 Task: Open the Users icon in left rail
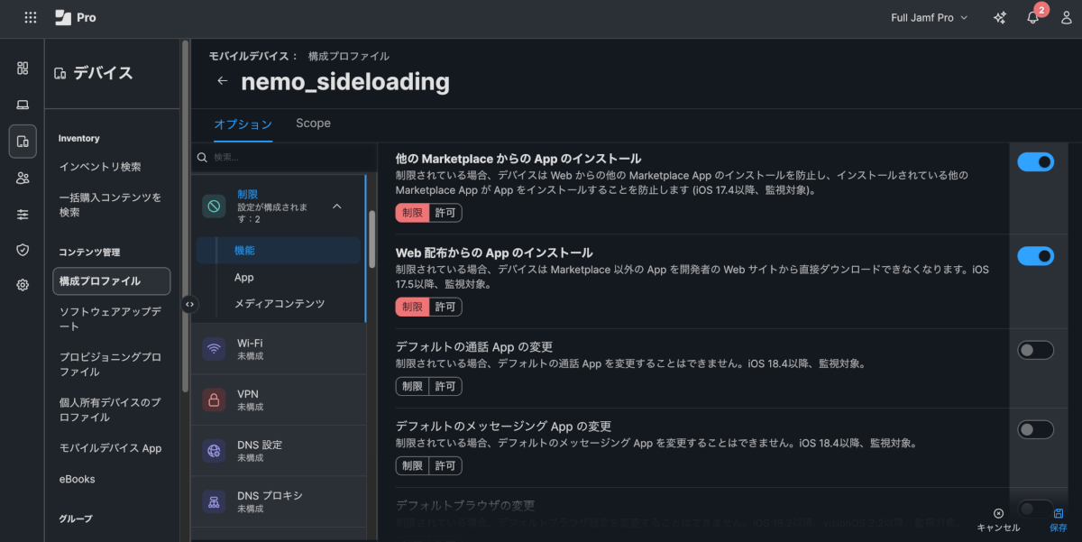click(23, 178)
